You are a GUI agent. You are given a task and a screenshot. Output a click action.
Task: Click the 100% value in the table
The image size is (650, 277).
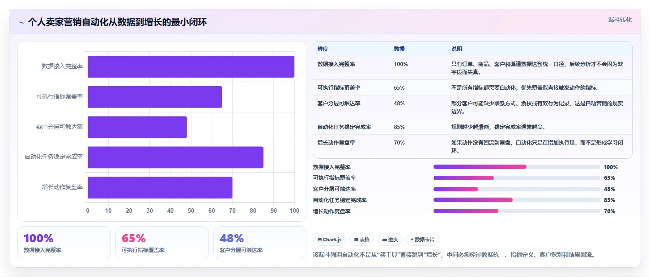[x=401, y=64]
